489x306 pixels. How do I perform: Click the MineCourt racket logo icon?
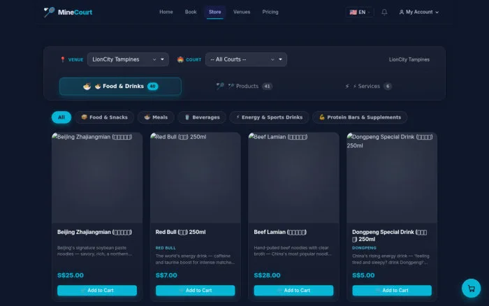pyautogui.click(x=49, y=12)
